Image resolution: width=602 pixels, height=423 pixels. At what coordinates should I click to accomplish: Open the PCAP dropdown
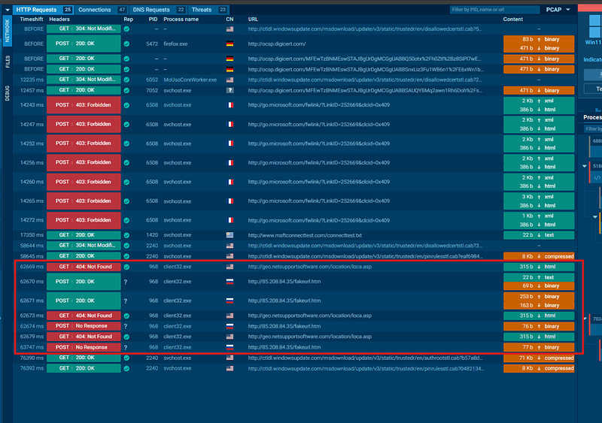point(558,10)
